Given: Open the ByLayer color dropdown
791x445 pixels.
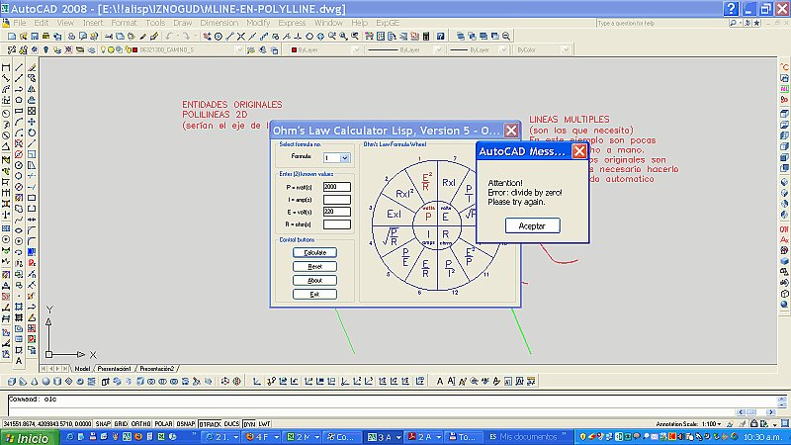Looking at the screenshot, I should [356, 49].
